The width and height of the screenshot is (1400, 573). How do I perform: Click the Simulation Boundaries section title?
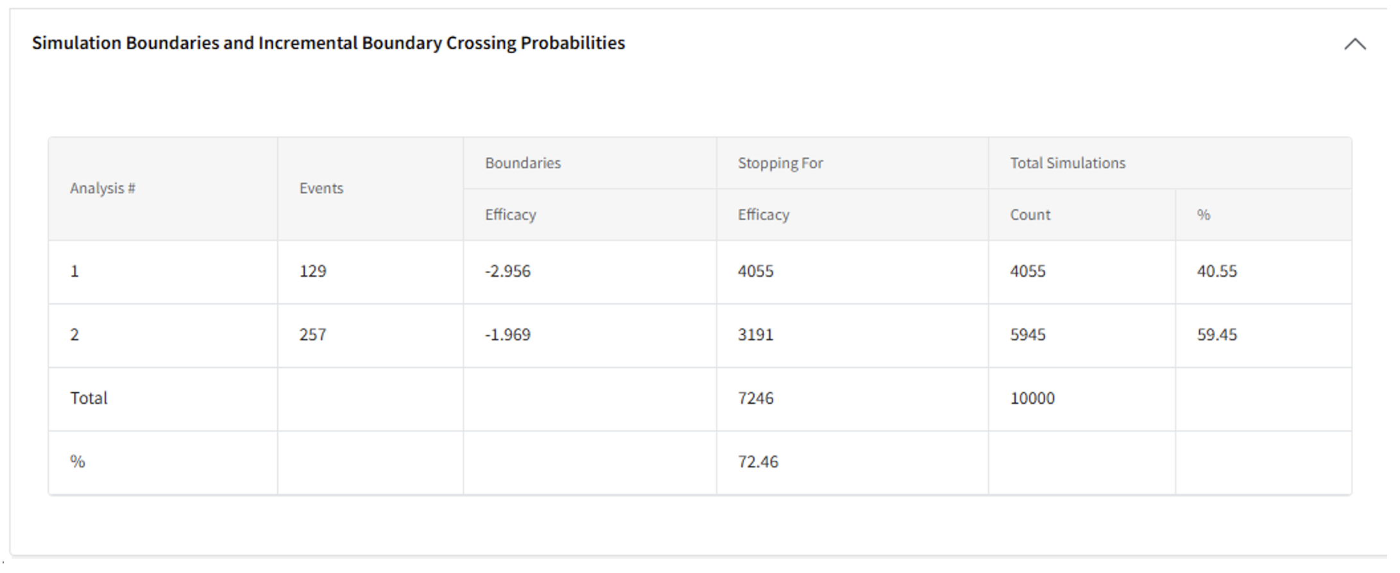coord(328,43)
